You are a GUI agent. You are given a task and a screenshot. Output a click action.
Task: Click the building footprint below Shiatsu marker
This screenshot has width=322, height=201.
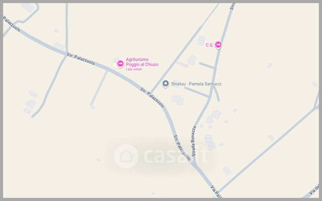pyautogui.click(x=177, y=100)
